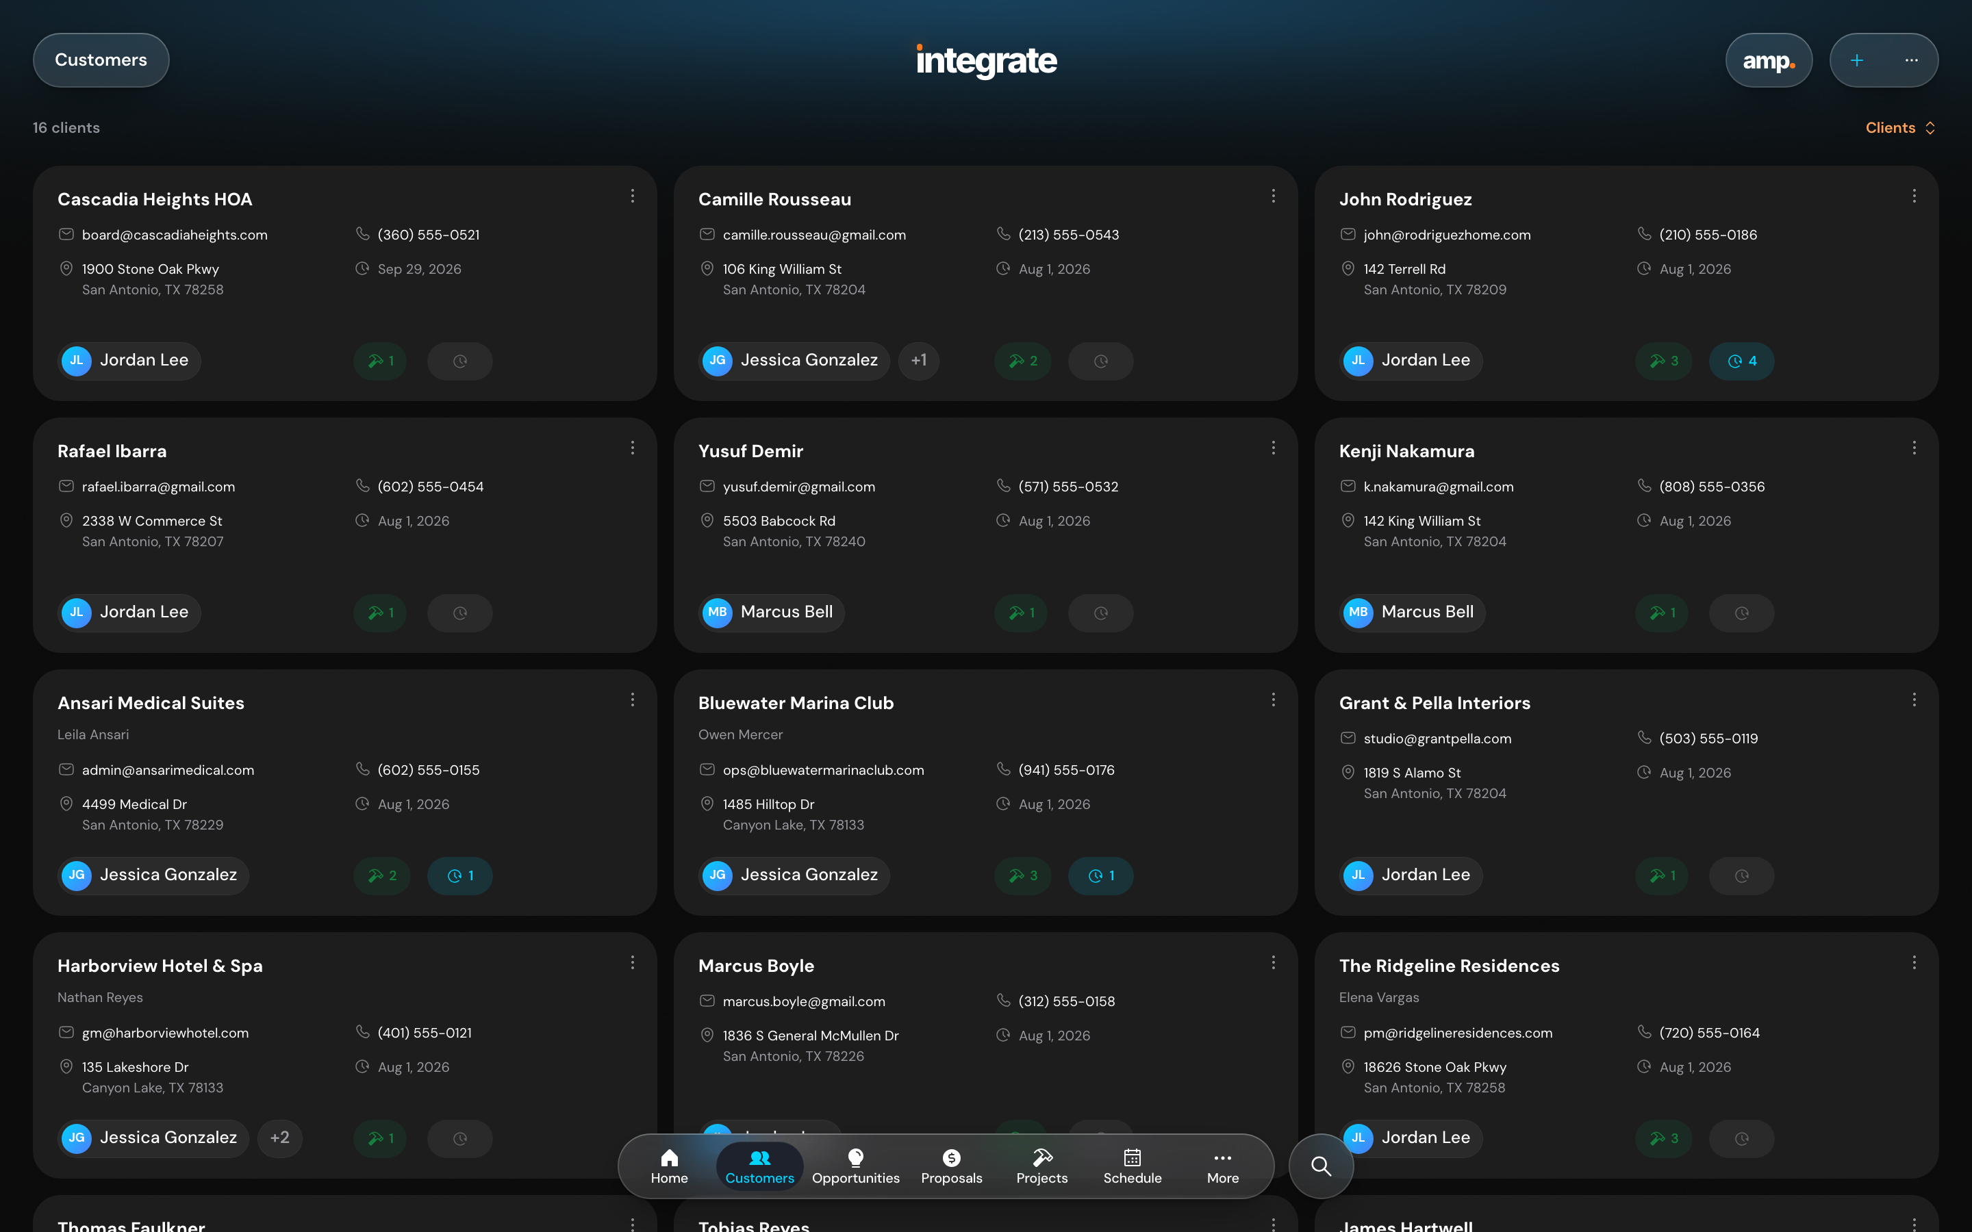This screenshot has height=1232, width=1972.
Task: Click the projects badge showing 2 on Ansari Medical Suites
Action: pos(381,876)
